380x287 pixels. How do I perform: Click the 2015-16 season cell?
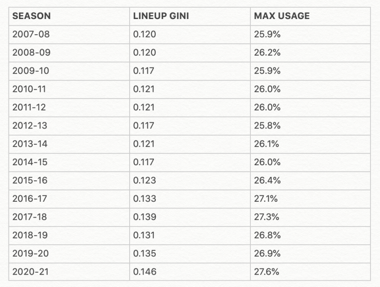pos(31,180)
